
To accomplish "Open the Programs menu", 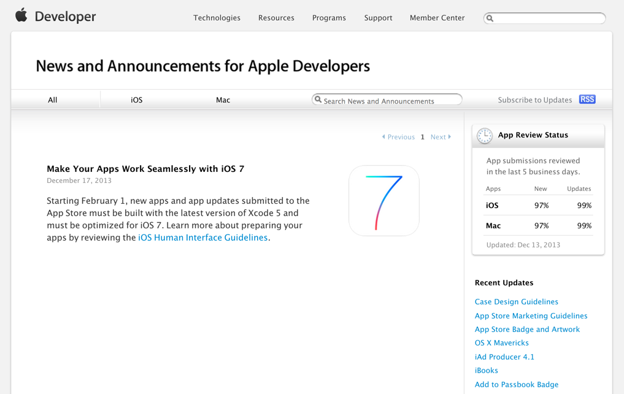I will (x=329, y=18).
